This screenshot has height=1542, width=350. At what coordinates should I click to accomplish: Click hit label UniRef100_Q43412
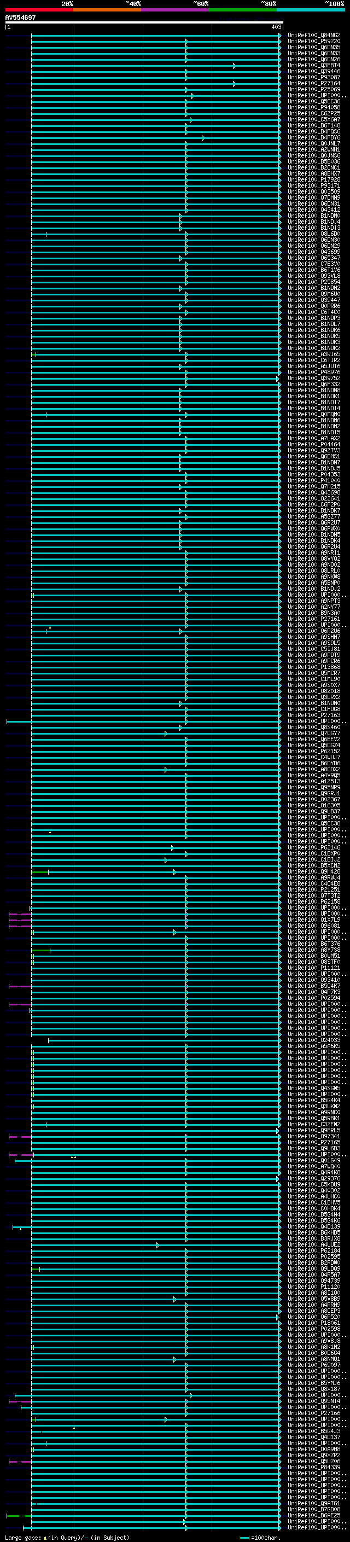click(x=314, y=210)
